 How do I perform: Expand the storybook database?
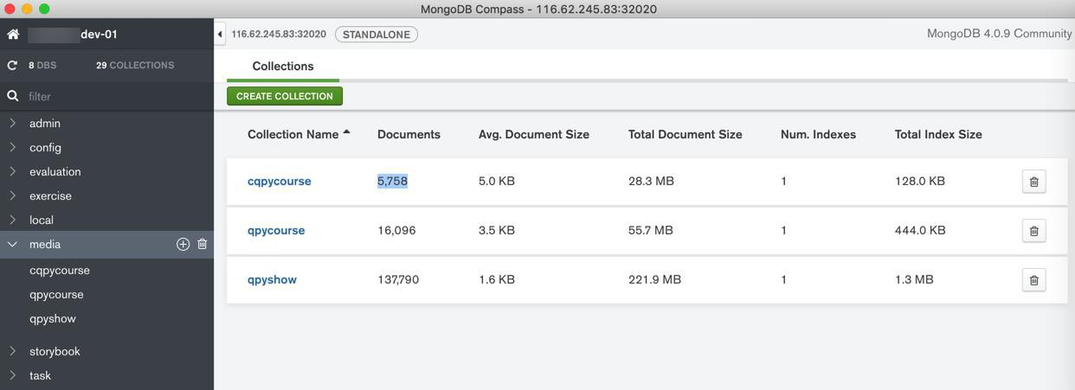(13, 352)
